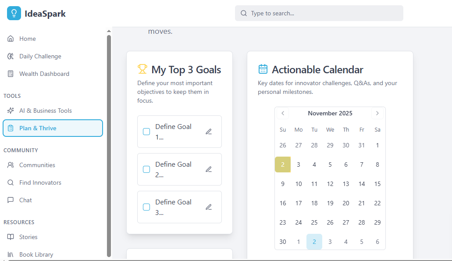Tick the Define Goal 2 checkbox
This screenshot has height=261, width=452.
pos(146,169)
